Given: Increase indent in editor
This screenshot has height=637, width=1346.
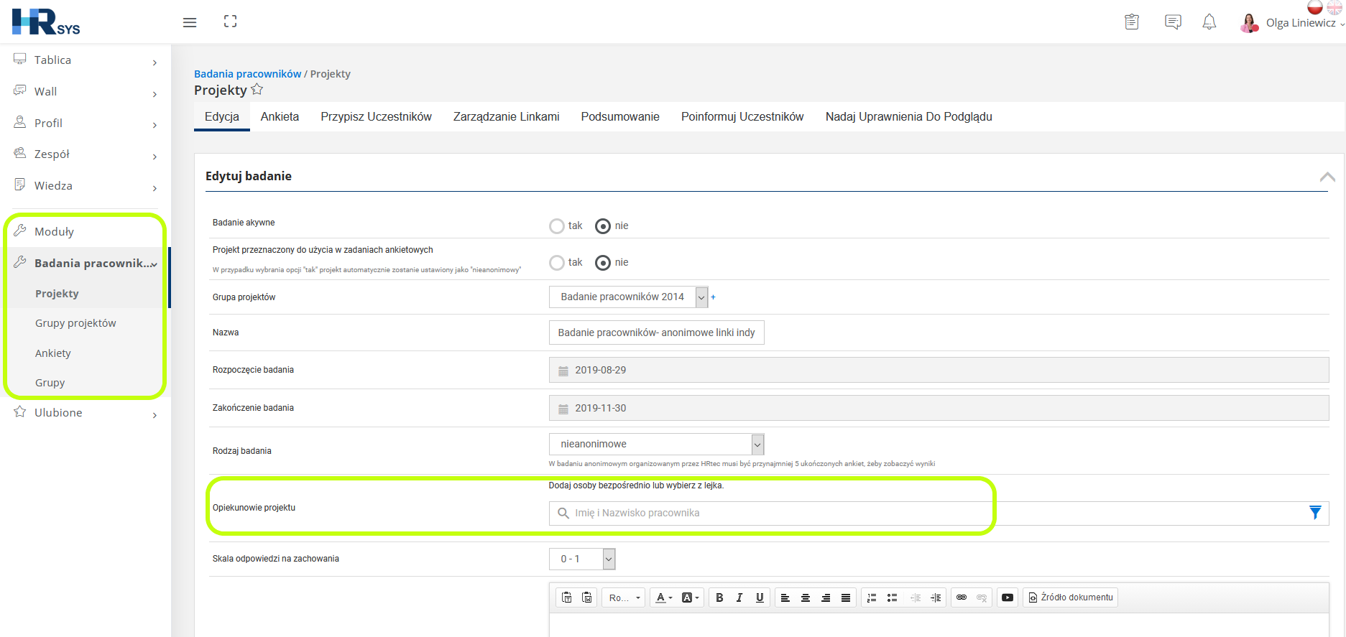Looking at the screenshot, I should pyautogui.click(x=935, y=598).
